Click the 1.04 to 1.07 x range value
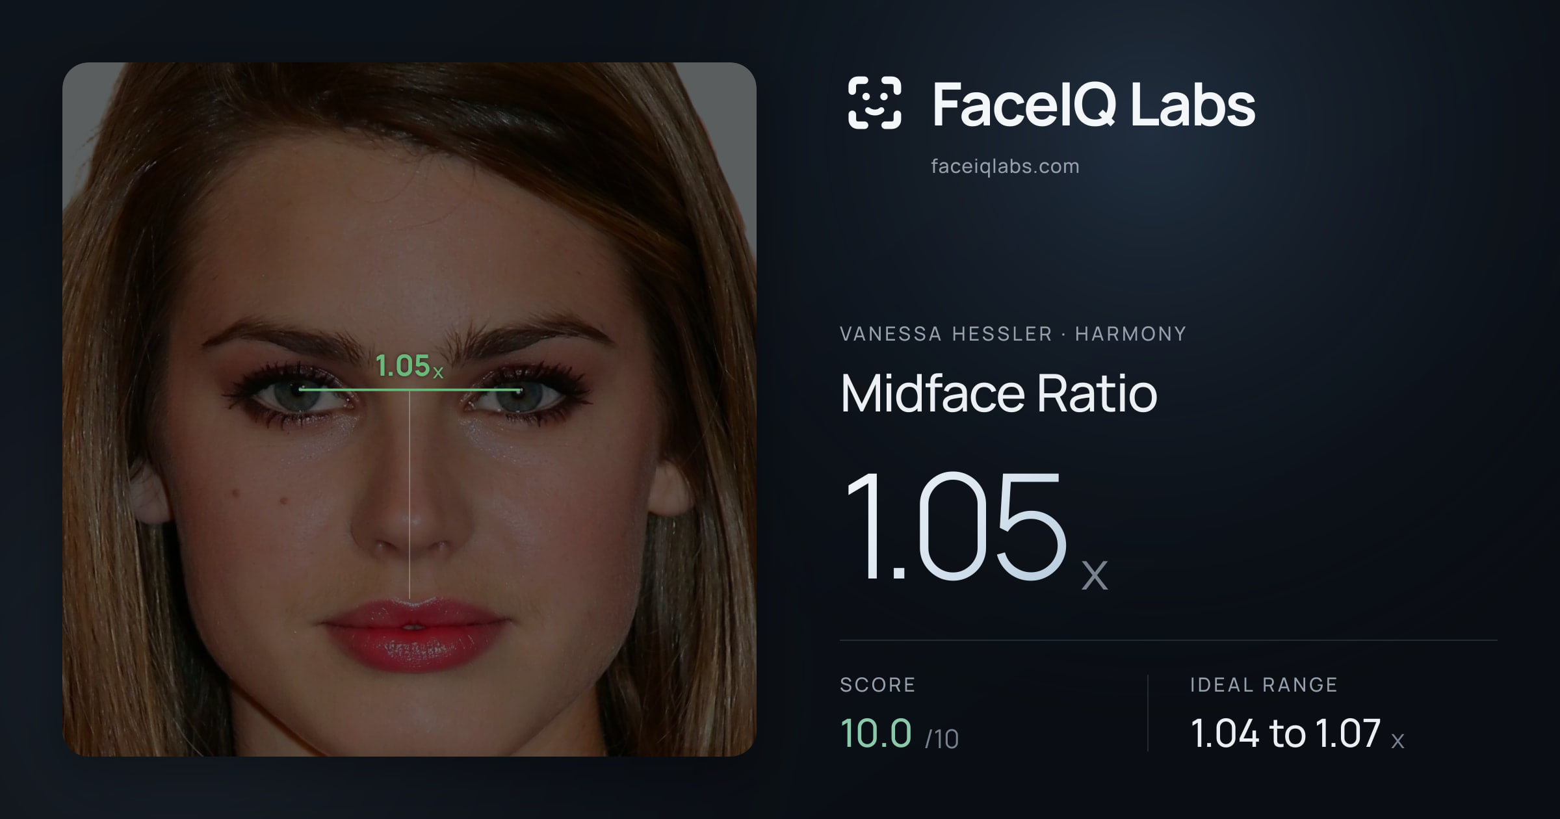The image size is (1560, 819). tap(1297, 733)
